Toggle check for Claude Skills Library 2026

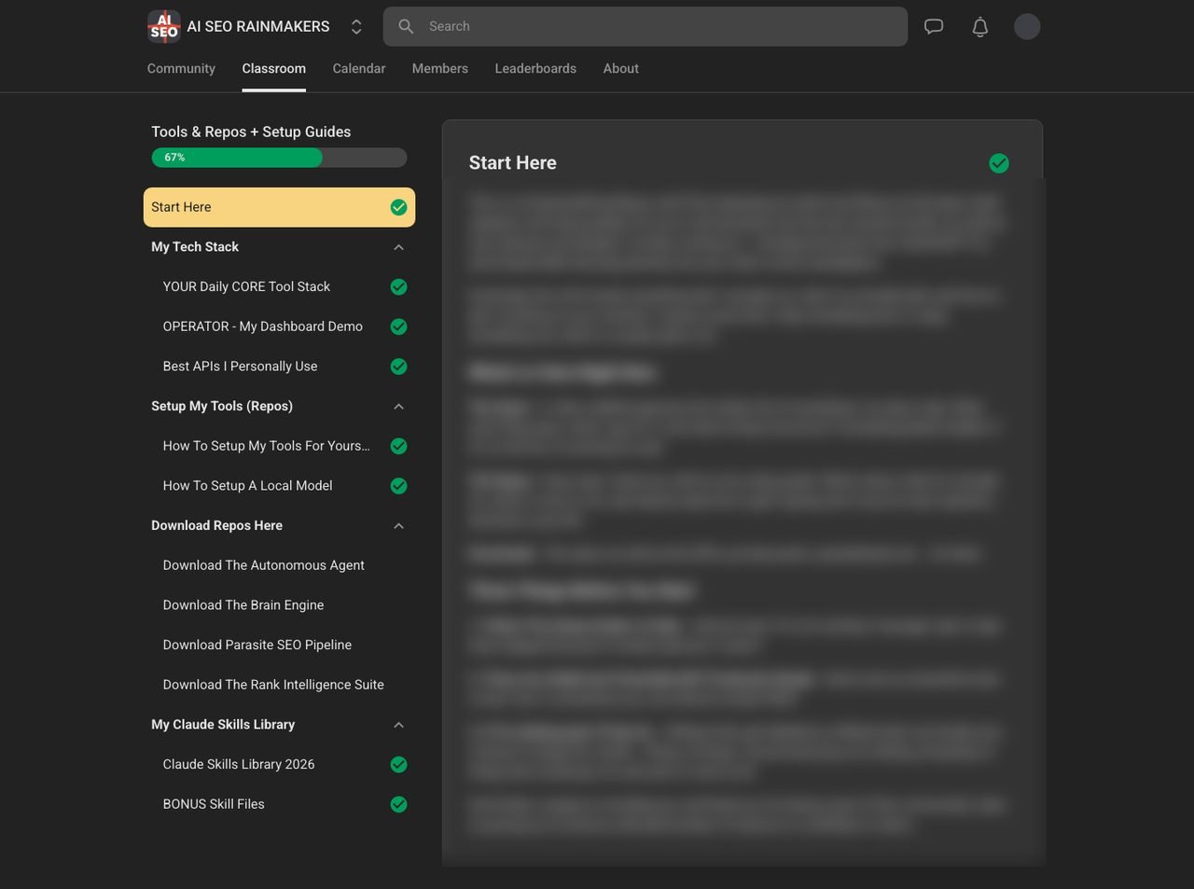398,764
